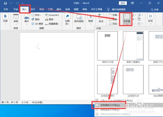The width and height of the screenshot is (163, 117).
Task: Click the 图片 picture icon
Action: [27, 17]
